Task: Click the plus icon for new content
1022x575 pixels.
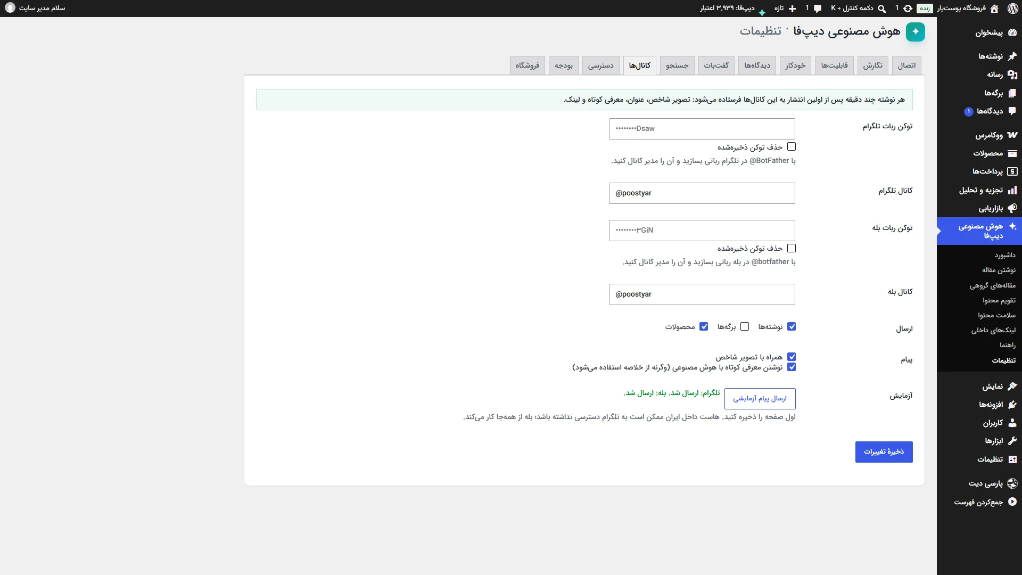Action: coord(793,9)
